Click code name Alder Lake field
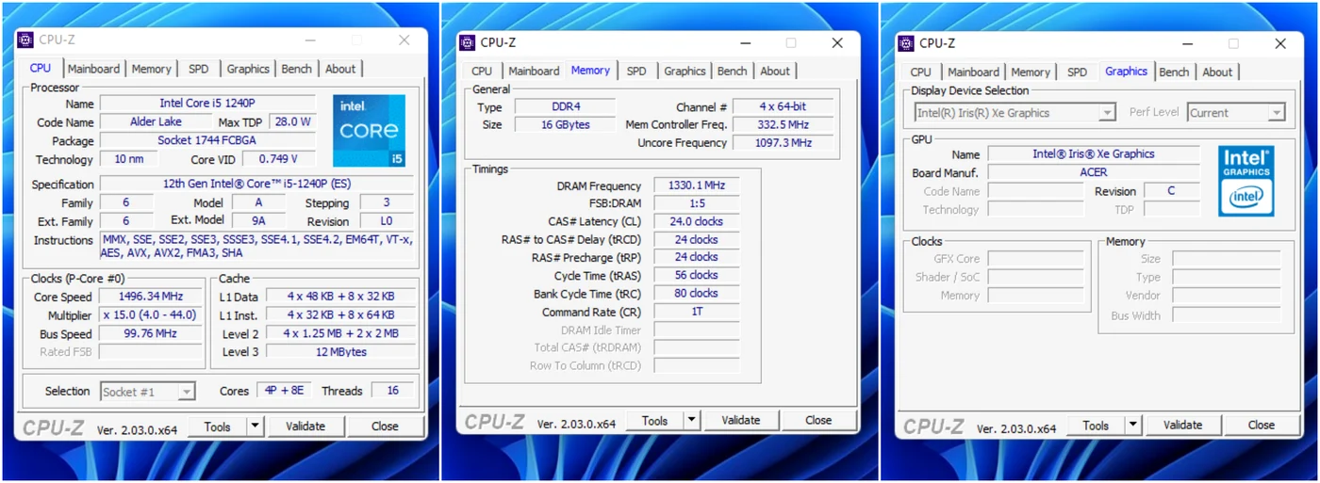 tap(156, 121)
